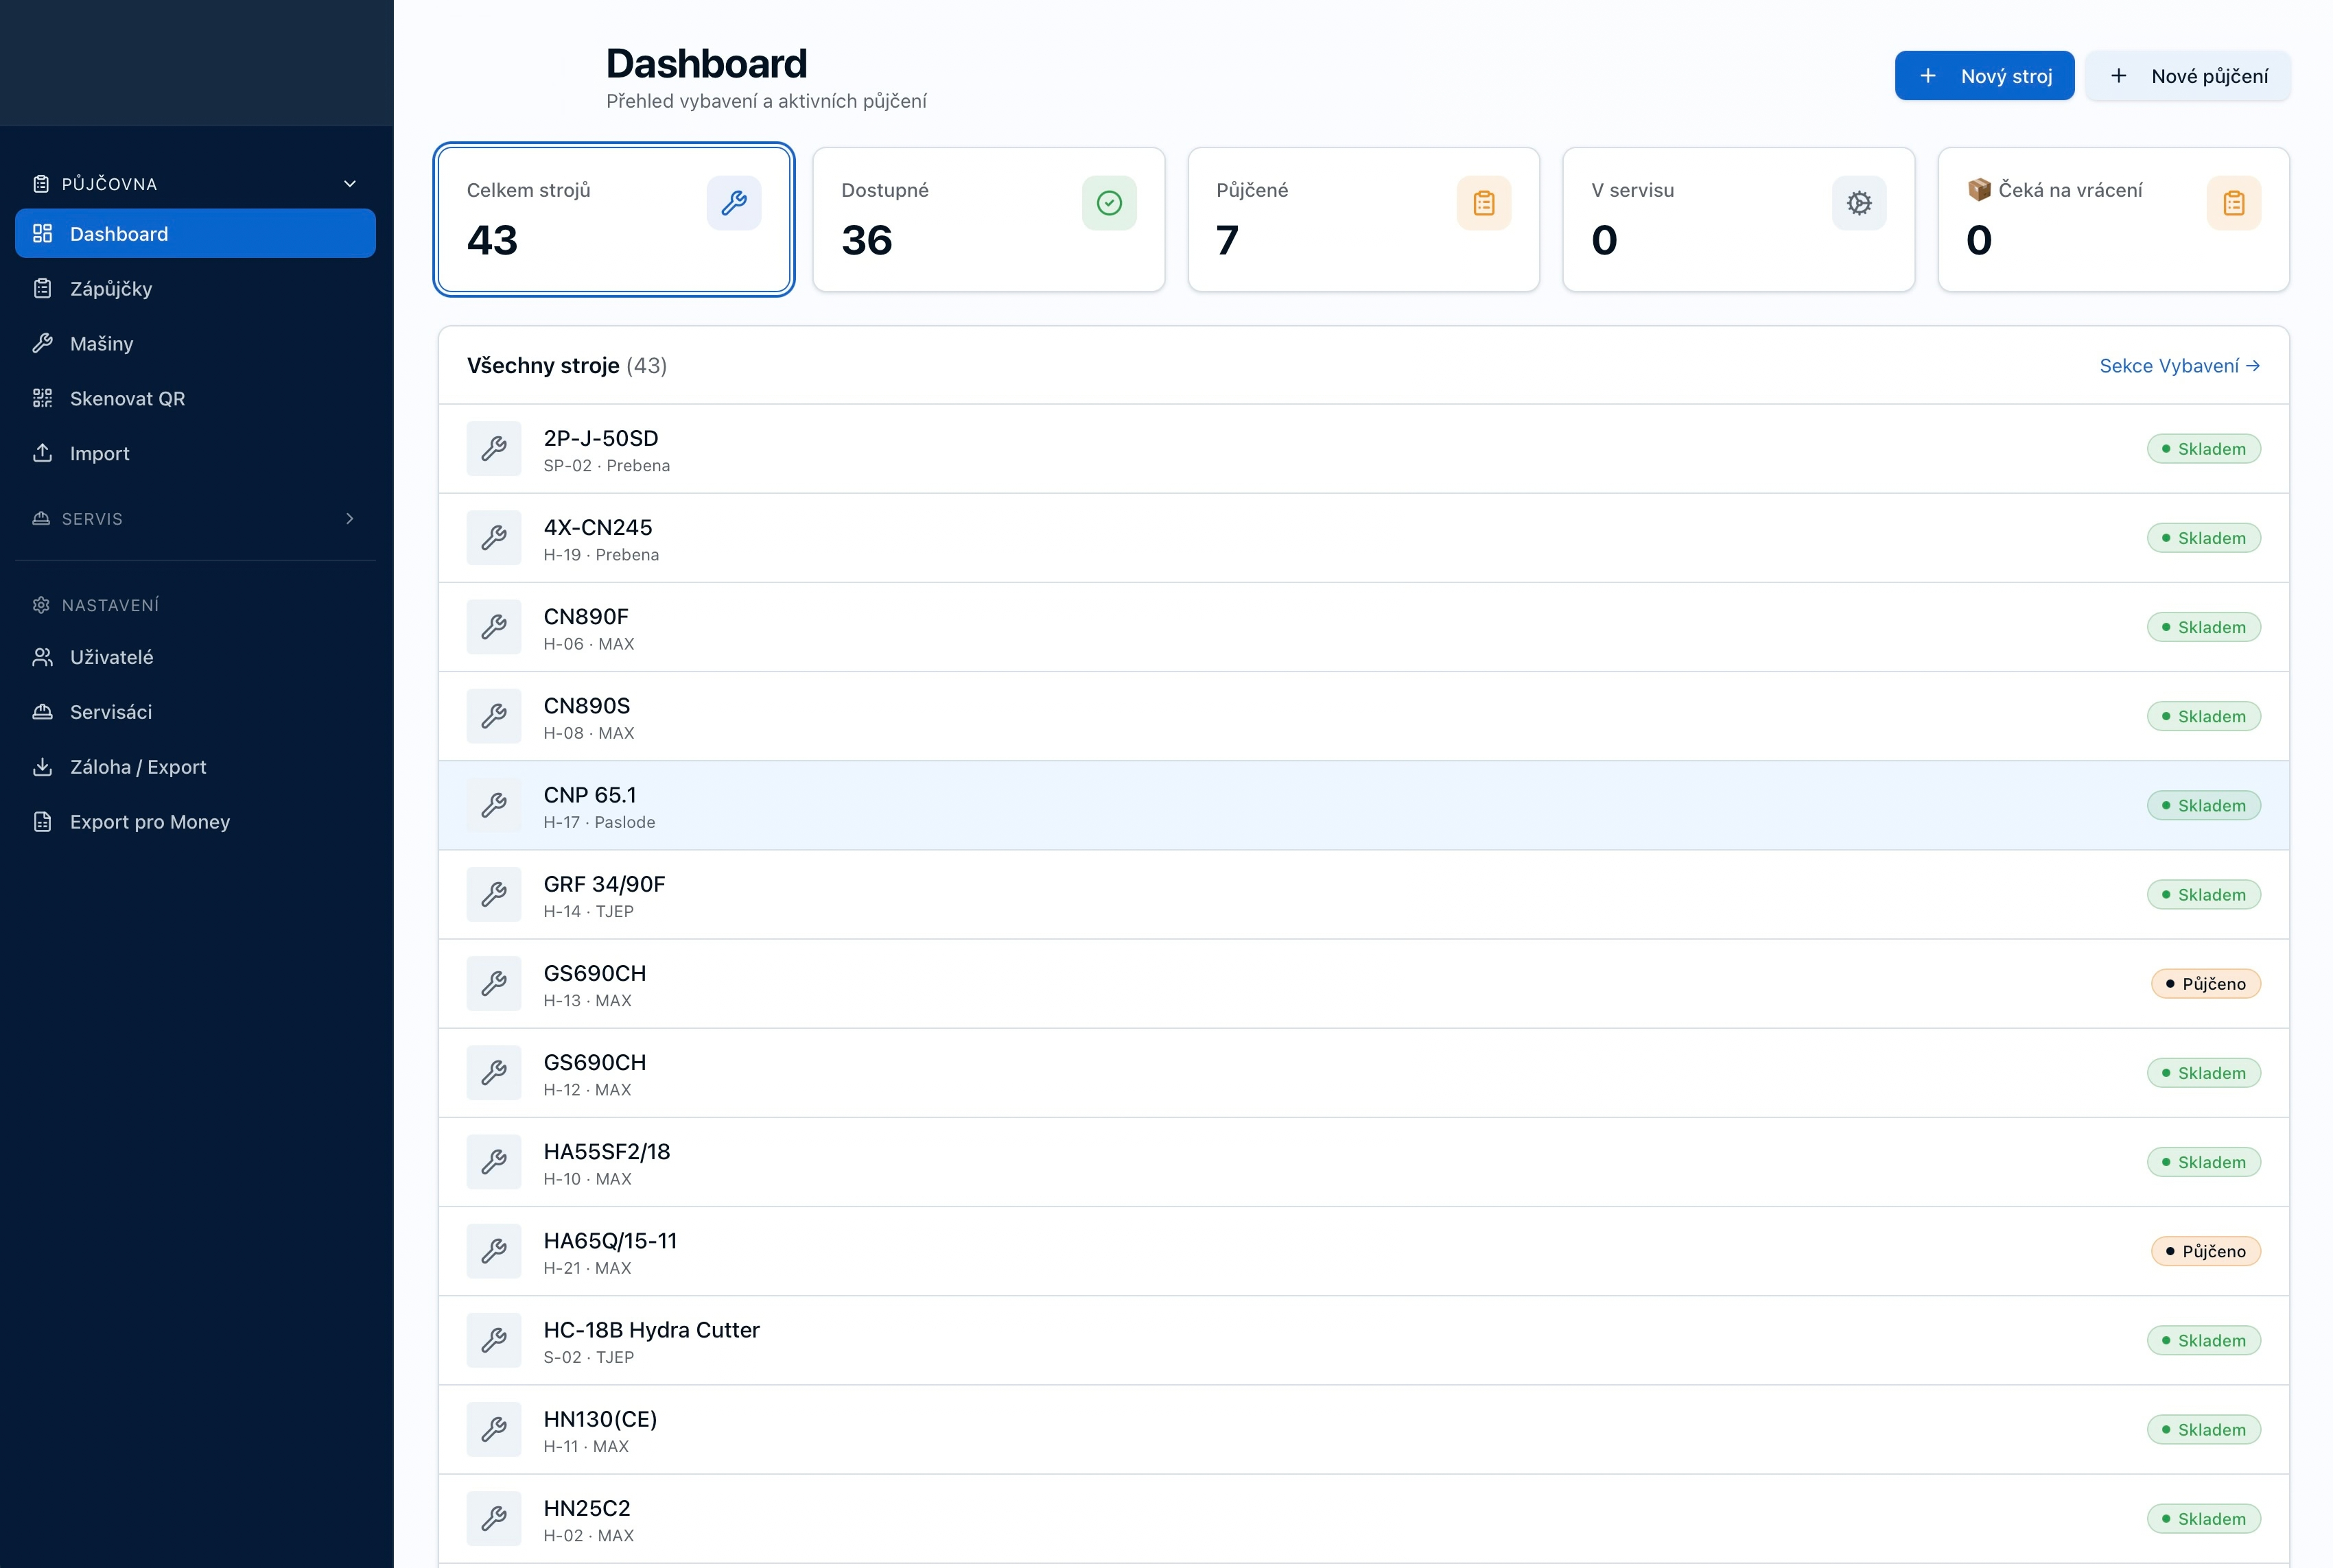Select the Dostupné stat card
This screenshot has height=1568, width=2333.
[988, 220]
